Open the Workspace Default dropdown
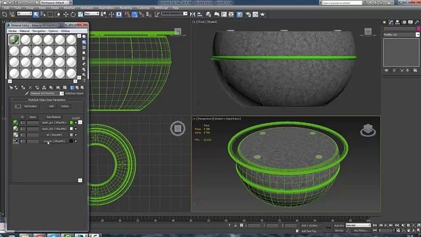Screen dimensions: 421x237 [56, 3]
